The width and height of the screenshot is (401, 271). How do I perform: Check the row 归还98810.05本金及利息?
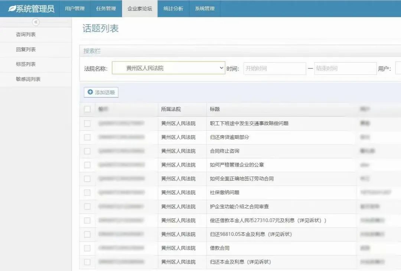tap(87, 234)
